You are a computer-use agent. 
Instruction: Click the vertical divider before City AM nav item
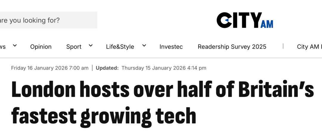pos(283,46)
